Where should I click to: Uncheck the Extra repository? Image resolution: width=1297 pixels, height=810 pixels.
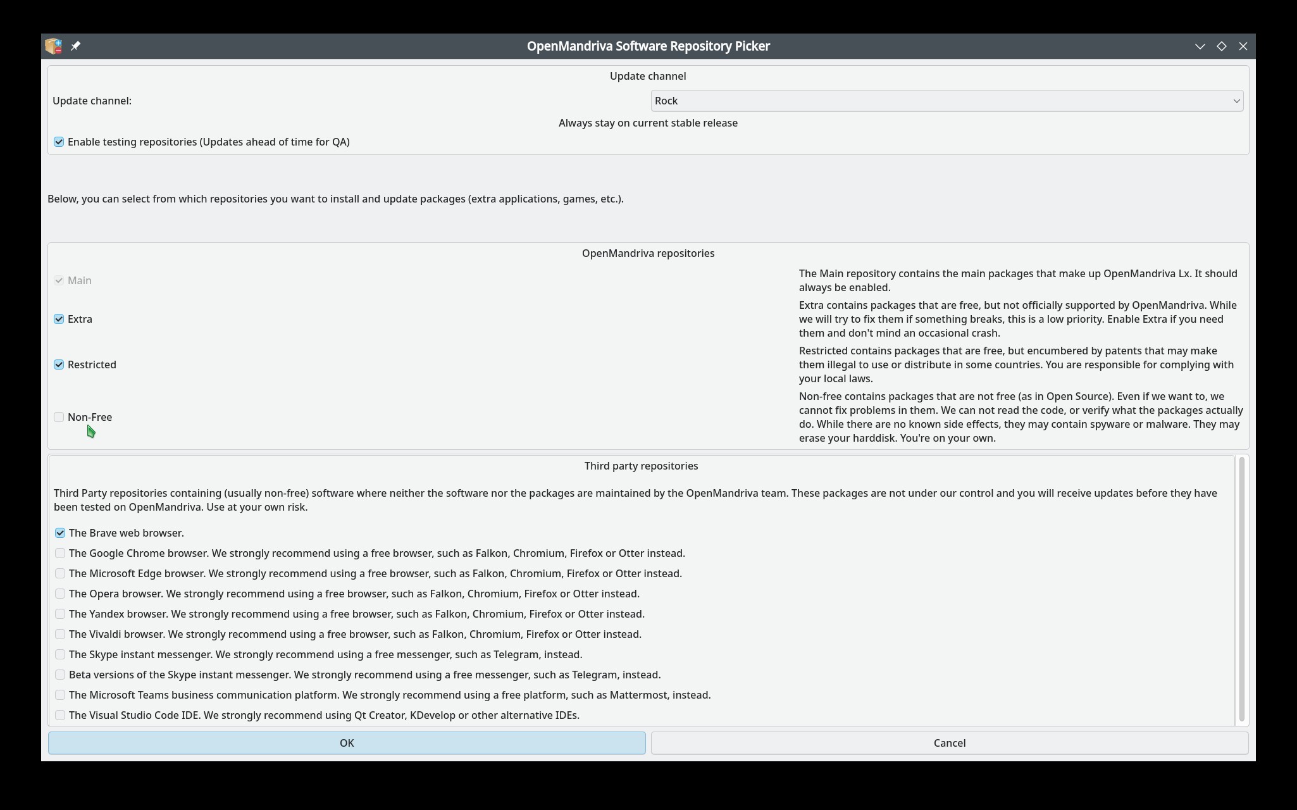tap(59, 319)
